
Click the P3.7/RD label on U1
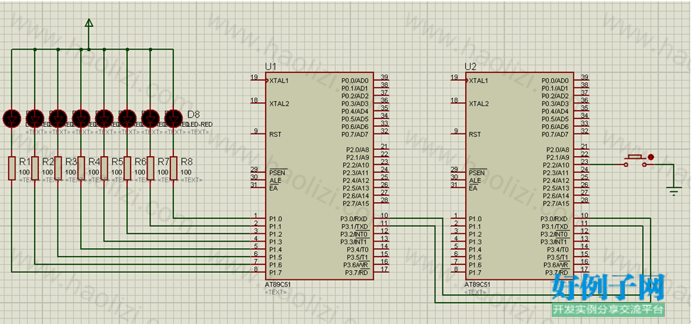(356, 273)
